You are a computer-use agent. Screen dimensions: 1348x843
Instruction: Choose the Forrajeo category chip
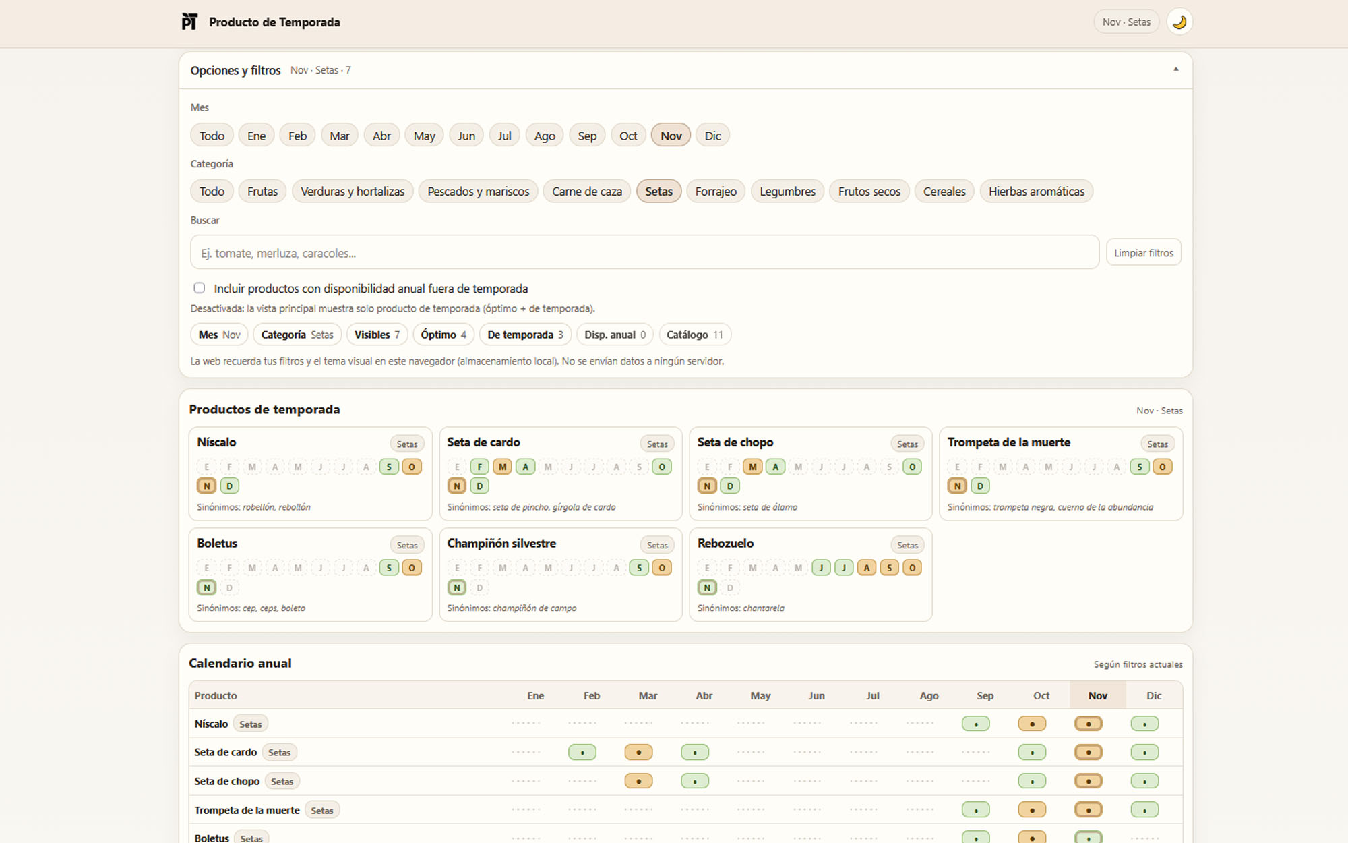716,192
